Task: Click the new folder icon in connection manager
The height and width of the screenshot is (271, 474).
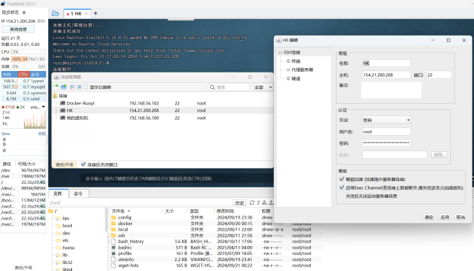Action: [x=63, y=87]
